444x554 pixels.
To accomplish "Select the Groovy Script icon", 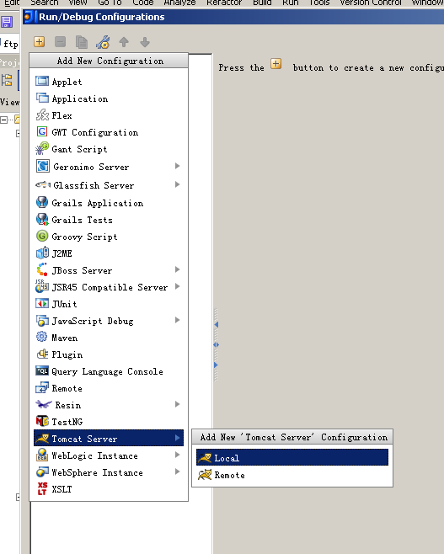I will point(42,236).
